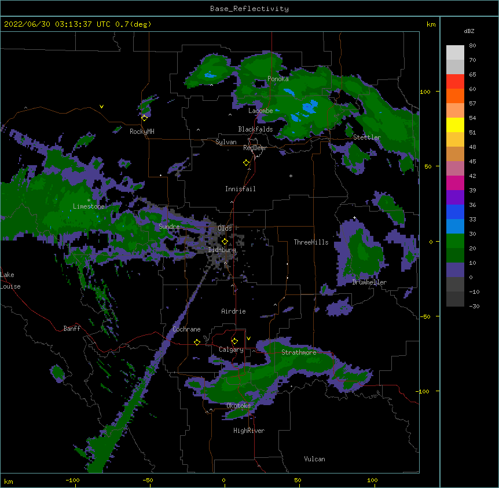Select the light gray 80 dBZ legend swatch
Viewport: 499px width, 488px height.
point(455,53)
